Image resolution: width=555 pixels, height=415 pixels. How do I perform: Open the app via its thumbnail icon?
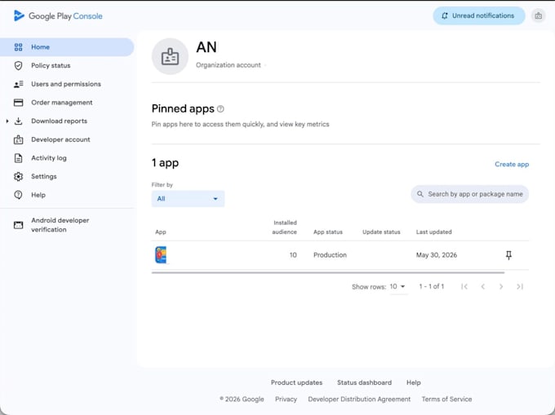(x=161, y=255)
